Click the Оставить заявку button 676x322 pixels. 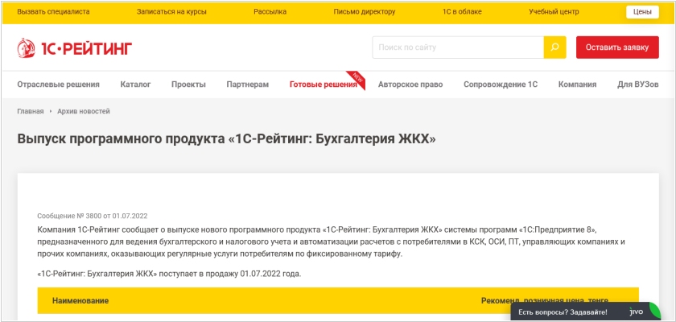coord(617,47)
